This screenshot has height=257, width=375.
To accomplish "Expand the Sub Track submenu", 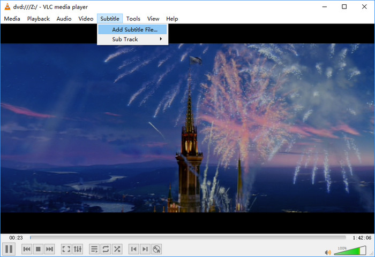I will tap(132, 39).
